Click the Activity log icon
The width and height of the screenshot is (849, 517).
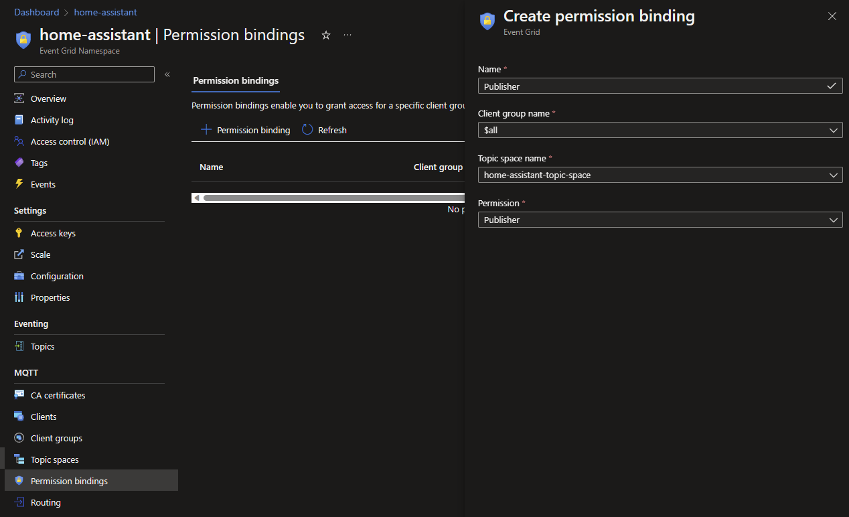point(19,120)
